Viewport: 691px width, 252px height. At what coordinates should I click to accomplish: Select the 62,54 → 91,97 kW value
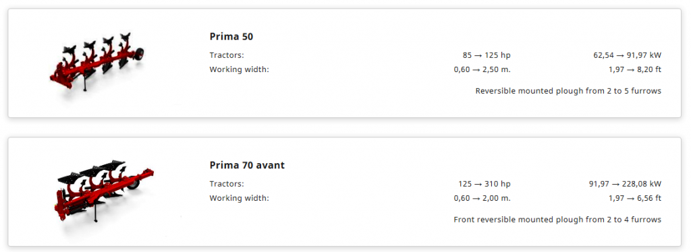coord(628,55)
